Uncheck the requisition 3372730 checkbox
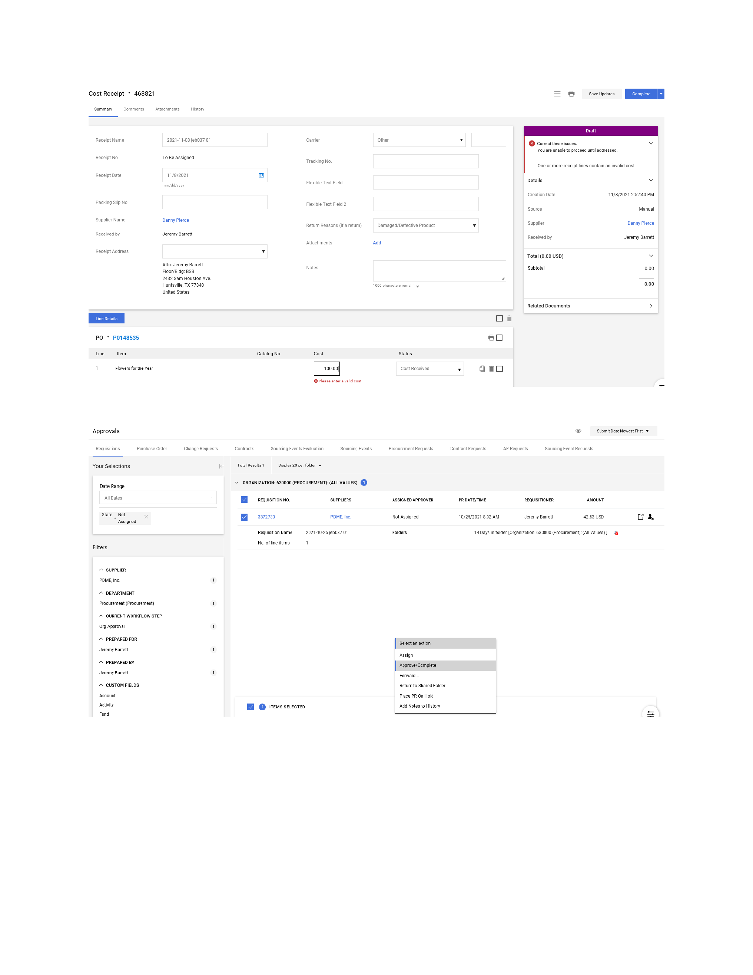 coord(244,517)
